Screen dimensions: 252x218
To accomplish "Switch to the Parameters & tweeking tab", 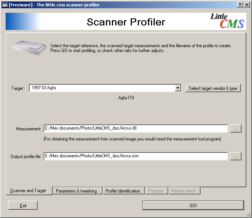I will (x=77, y=191).
